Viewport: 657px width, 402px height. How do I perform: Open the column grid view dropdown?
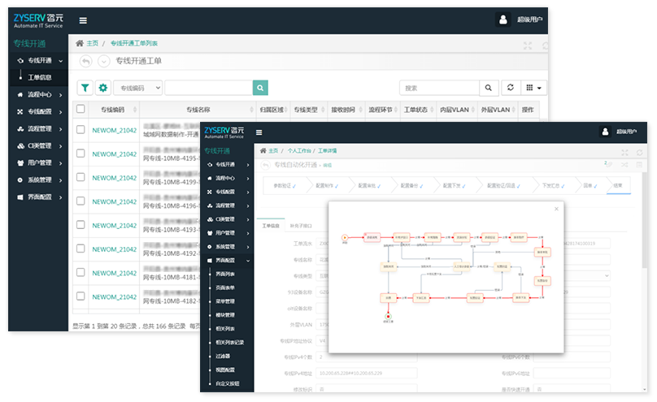533,88
